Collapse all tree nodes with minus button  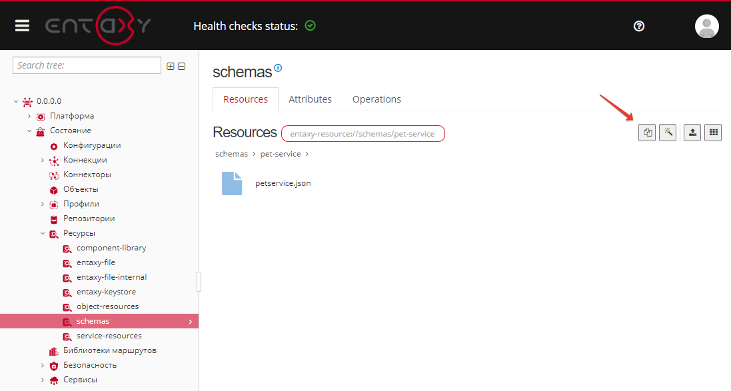[x=181, y=66]
